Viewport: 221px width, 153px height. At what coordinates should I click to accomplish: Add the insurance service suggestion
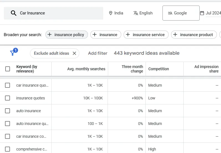[146, 35]
